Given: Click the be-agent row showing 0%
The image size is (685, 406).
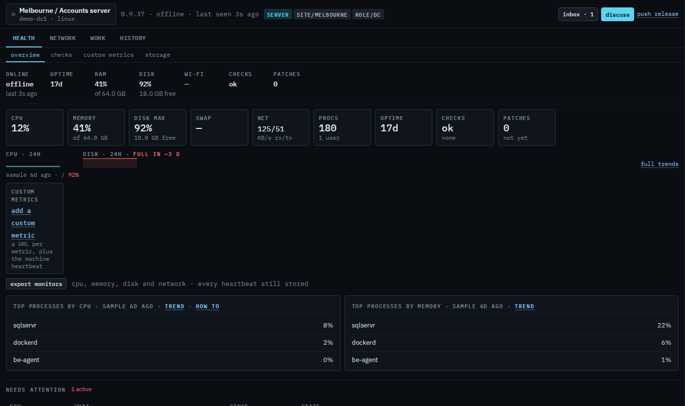Looking at the screenshot, I should coord(173,360).
